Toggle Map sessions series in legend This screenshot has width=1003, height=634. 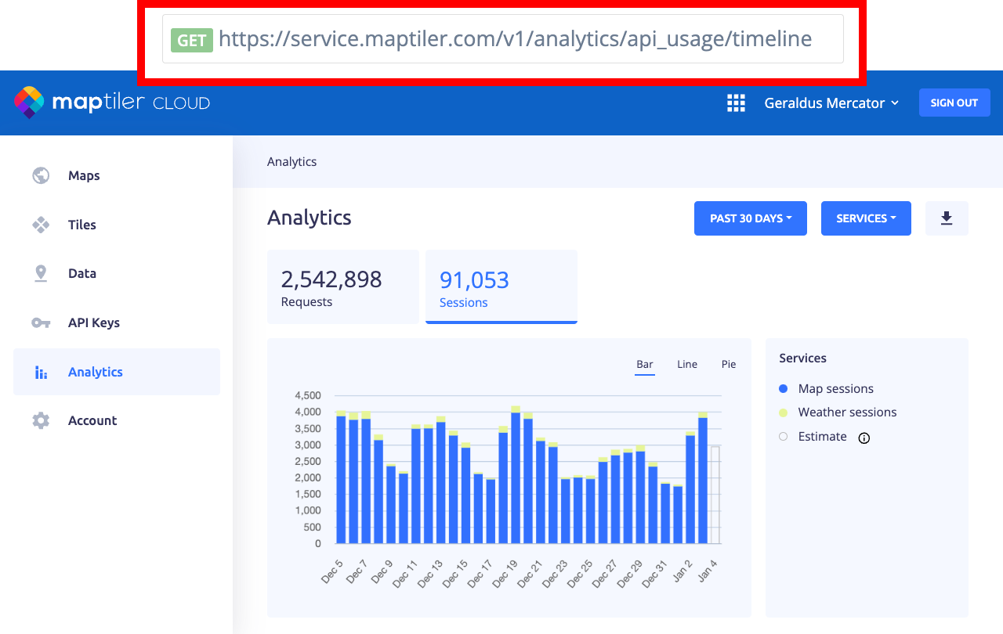tap(835, 389)
